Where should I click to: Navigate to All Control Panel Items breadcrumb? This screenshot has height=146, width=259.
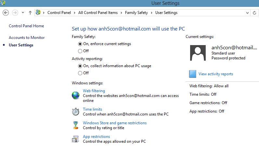coord(98,13)
